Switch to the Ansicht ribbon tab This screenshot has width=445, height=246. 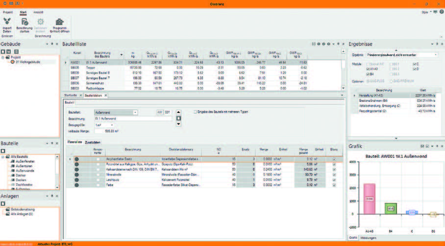(38, 12)
